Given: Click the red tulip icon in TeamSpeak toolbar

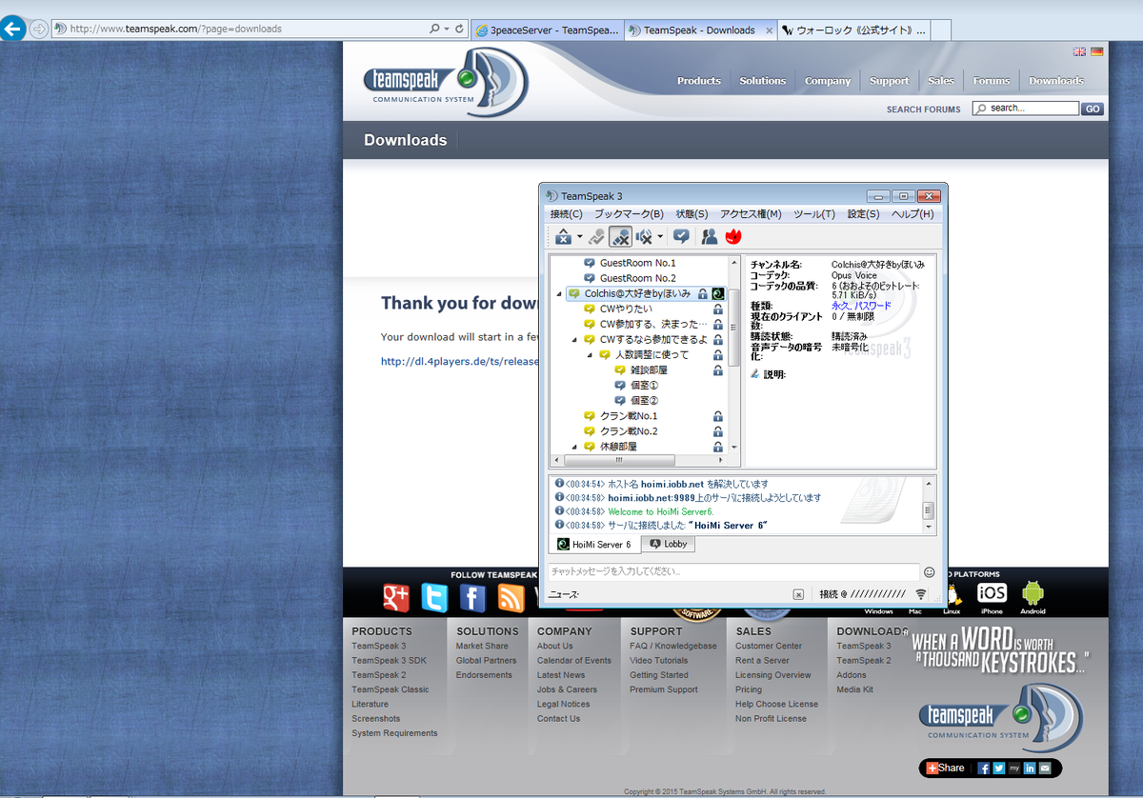Looking at the screenshot, I should coord(733,236).
